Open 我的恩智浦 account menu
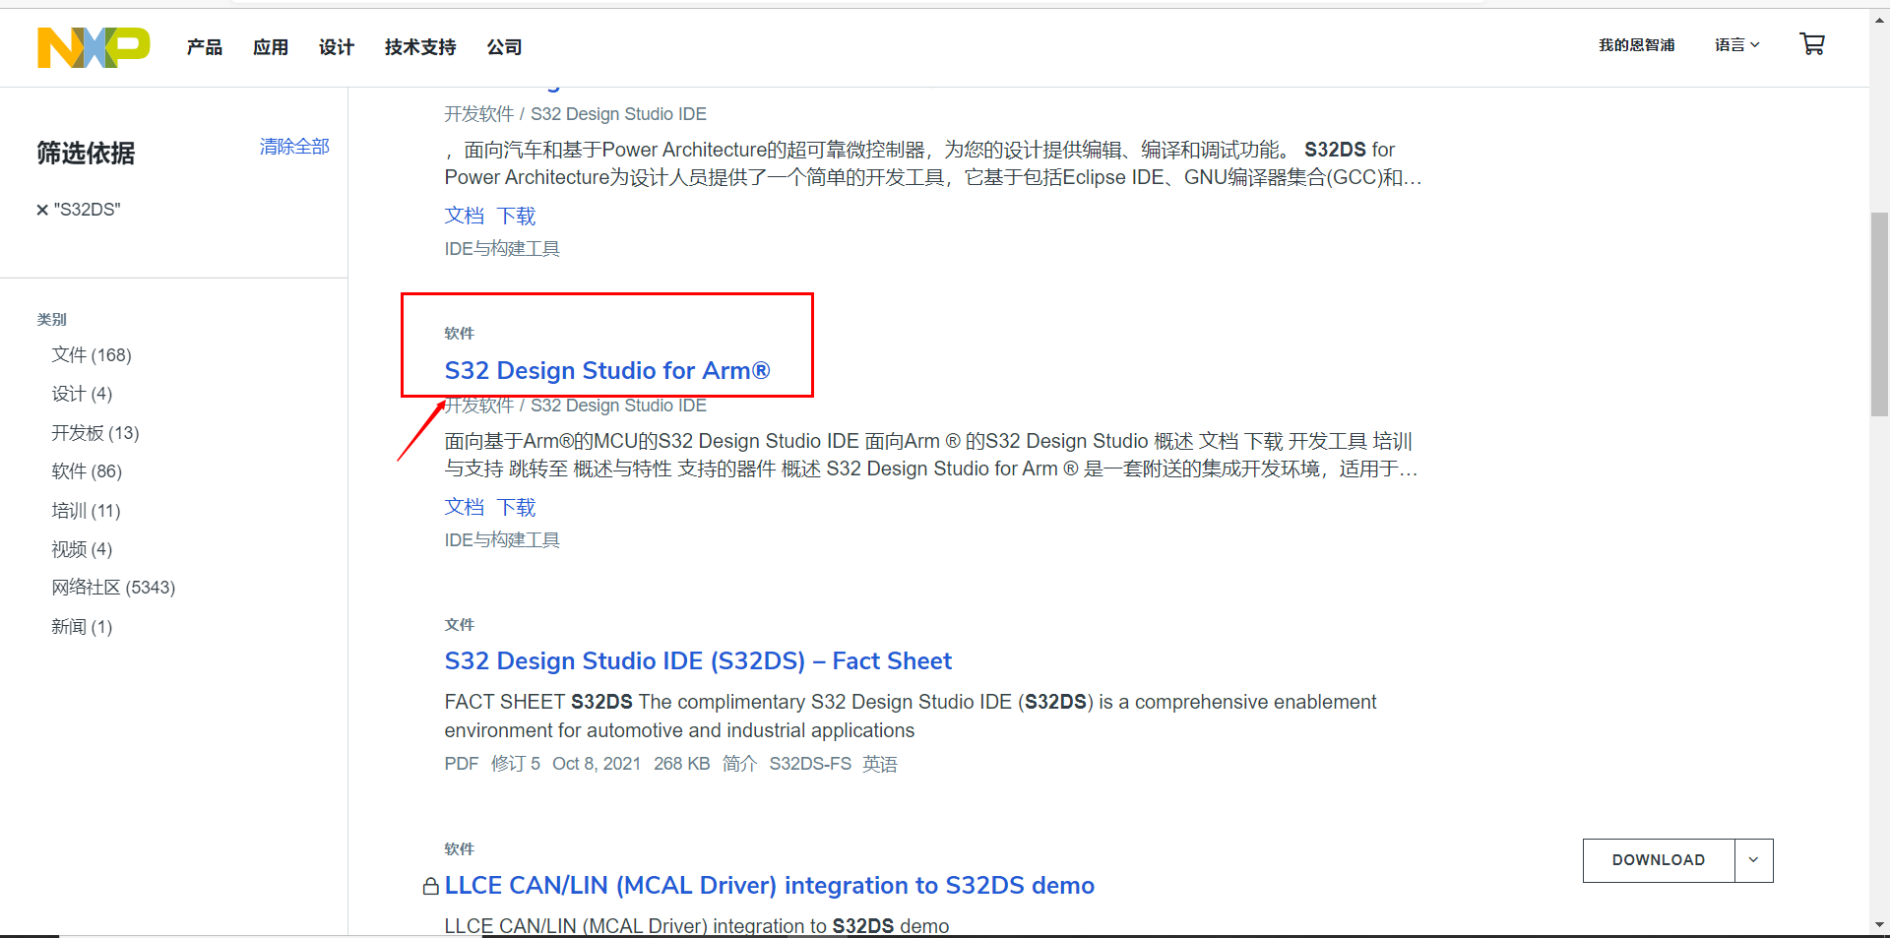1890x938 pixels. [1637, 44]
